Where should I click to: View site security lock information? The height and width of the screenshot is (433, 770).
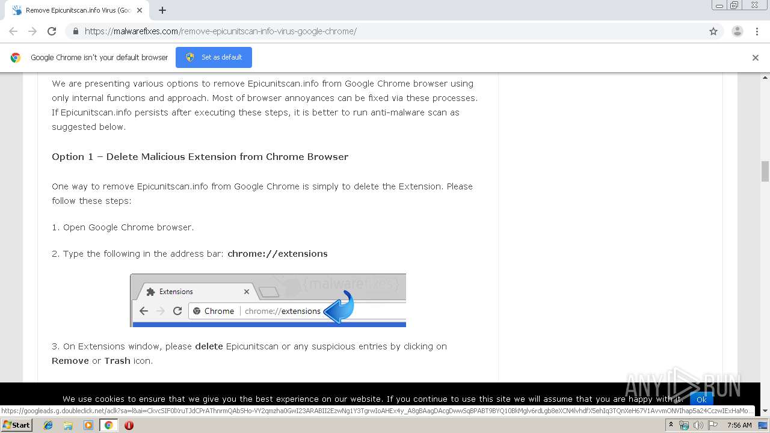tap(75, 31)
